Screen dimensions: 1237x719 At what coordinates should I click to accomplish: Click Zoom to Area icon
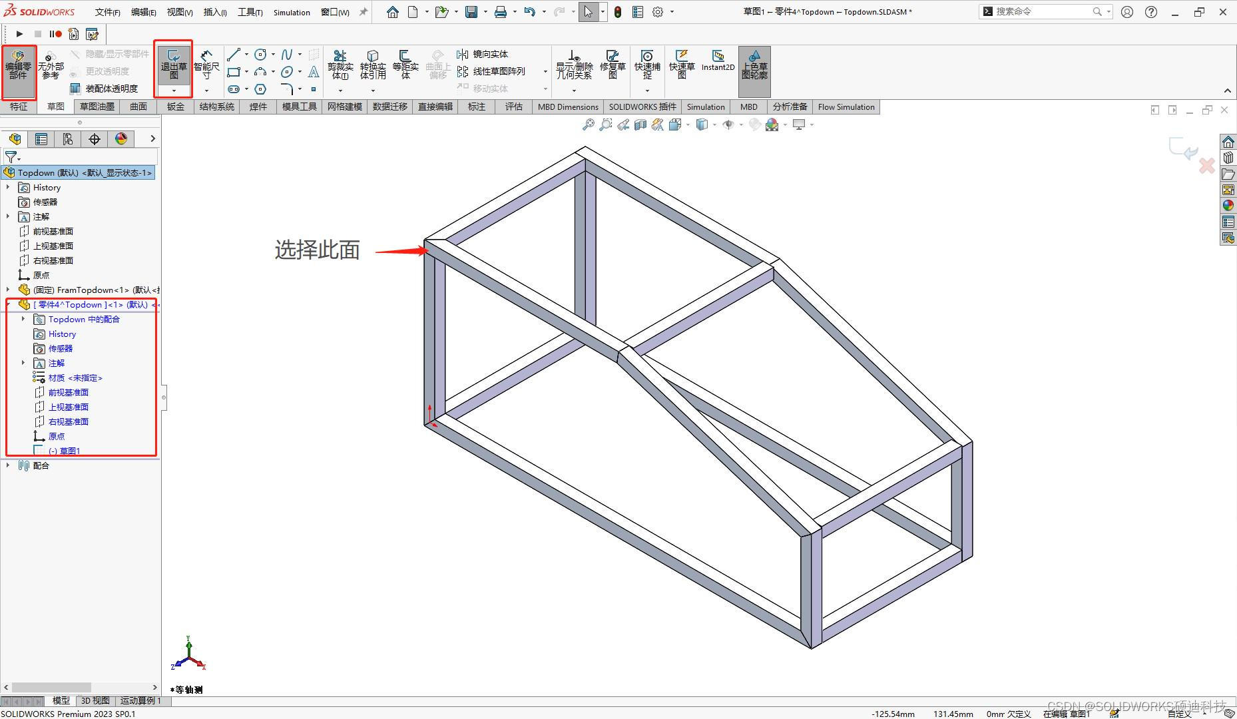(605, 124)
